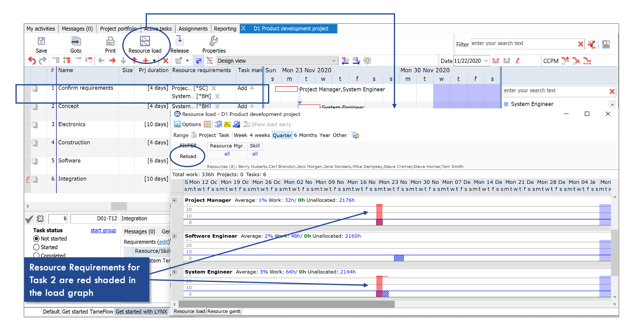Image resolution: width=625 pixels, height=324 pixels.
Task: Click the Integration task name field
Action: (145, 219)
